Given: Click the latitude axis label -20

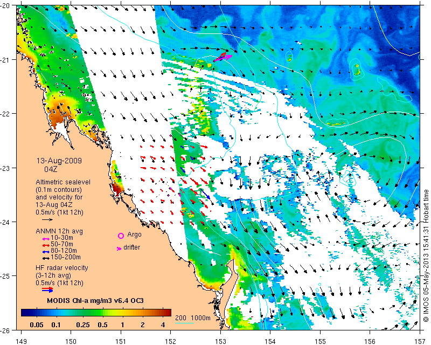Looking at the screenshot, I should click(x=5, y=5).
